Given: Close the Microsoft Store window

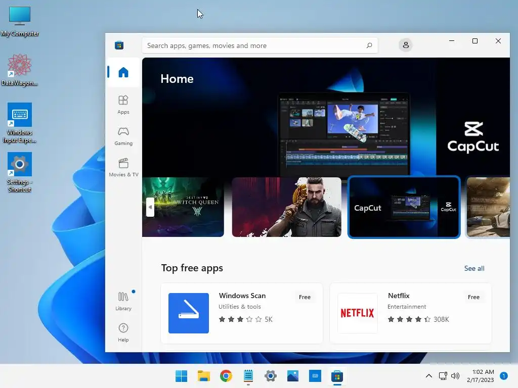Looking at the screenshot, I should [x=498, y=41].
